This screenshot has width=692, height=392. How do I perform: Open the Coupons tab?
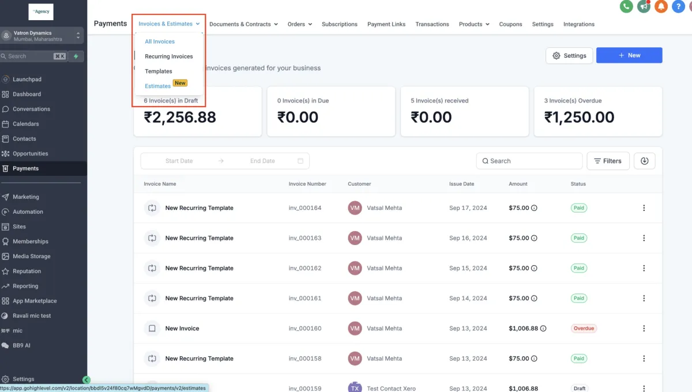(x=510, y=24)
